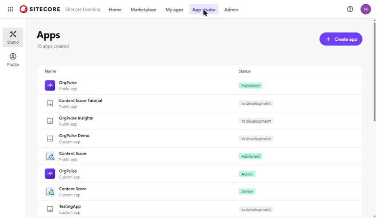377x218 pixels.
Task: Click the Published OrgPulse purple pulse icon
Action: pos(50,86)
